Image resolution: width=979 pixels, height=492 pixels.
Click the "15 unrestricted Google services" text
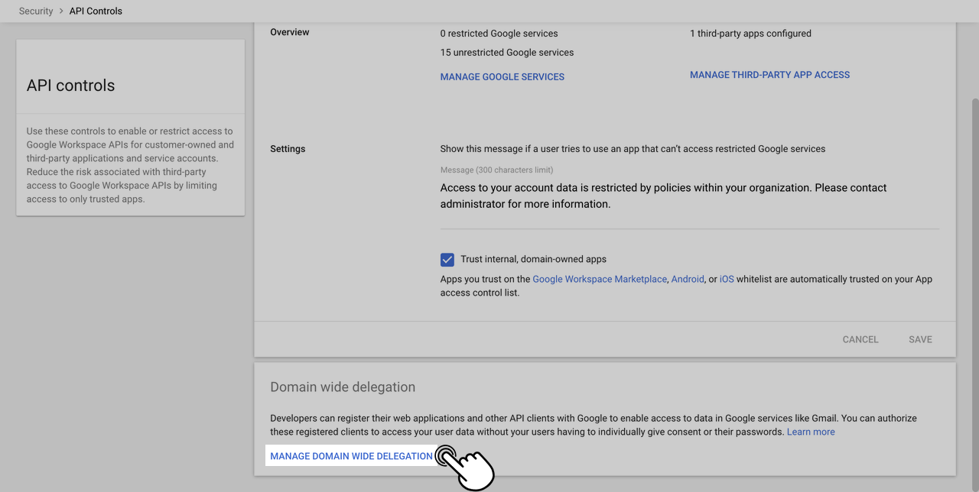click(506, 53)
